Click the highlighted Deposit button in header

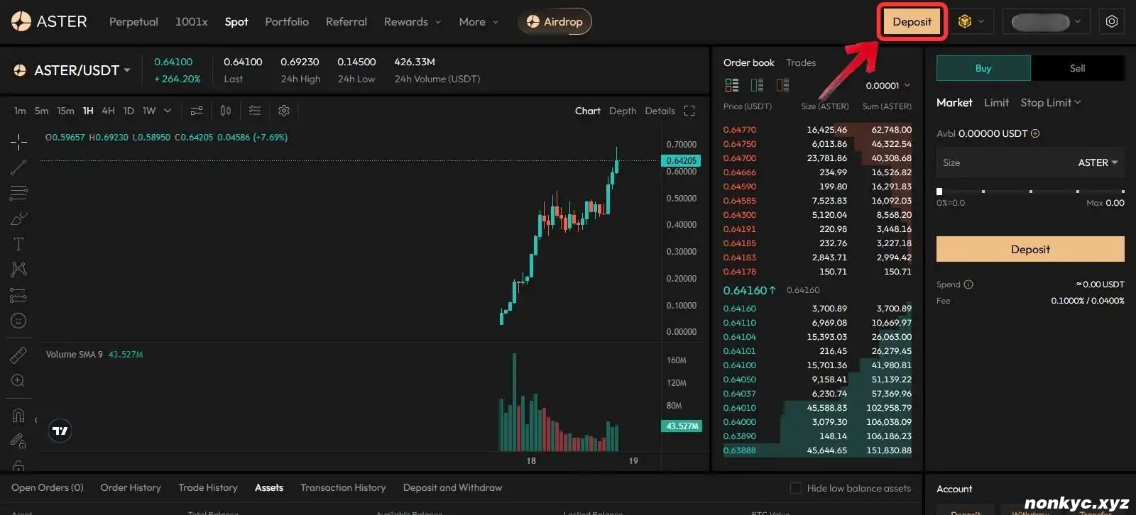(x=912, y=22)
